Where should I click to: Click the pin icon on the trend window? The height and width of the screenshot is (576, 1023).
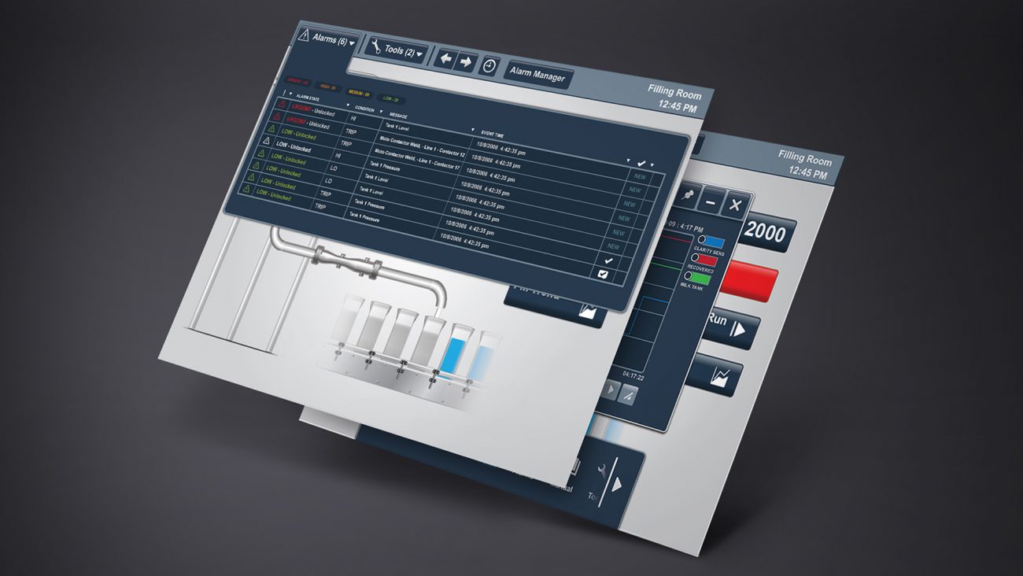click(688, 195)
